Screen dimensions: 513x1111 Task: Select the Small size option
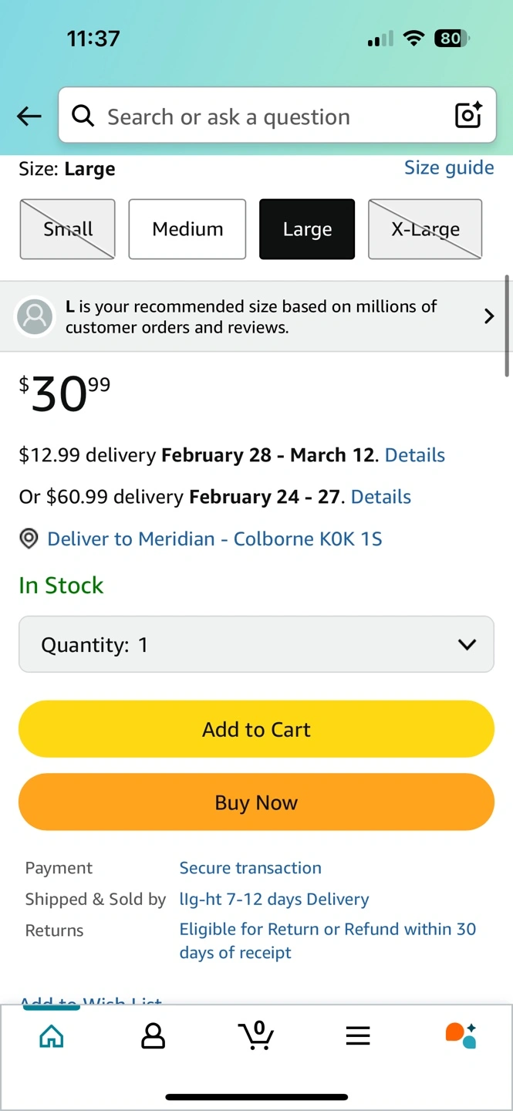(68, 229)
